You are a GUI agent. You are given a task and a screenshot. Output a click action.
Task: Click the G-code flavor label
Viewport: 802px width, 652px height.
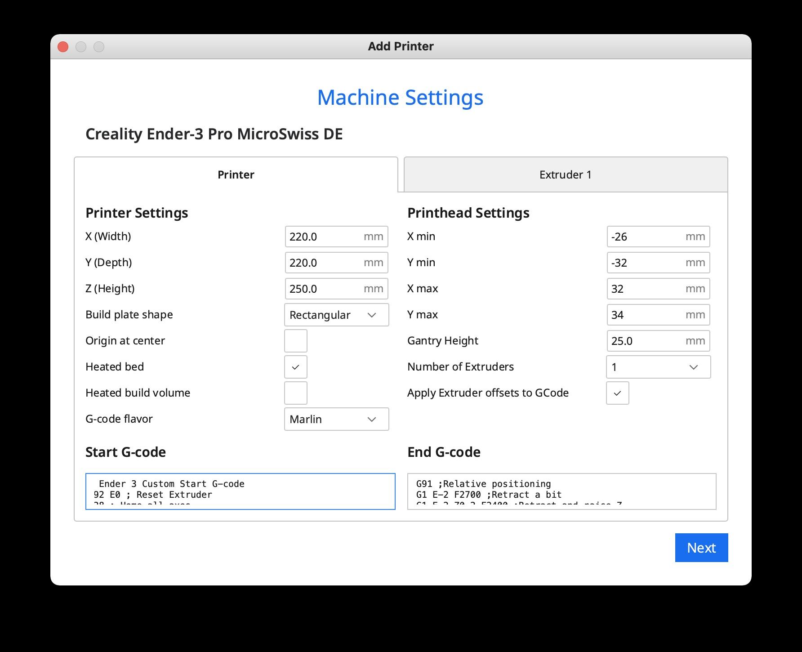point(119,419)
